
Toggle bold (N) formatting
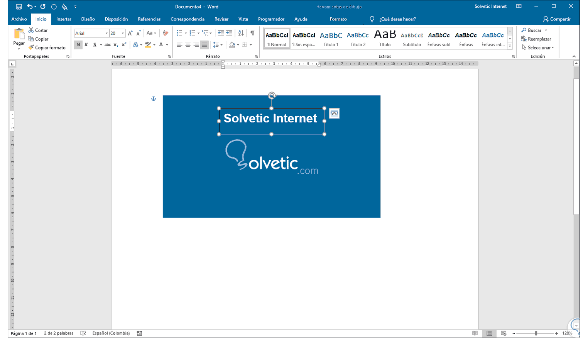[78, 45]
